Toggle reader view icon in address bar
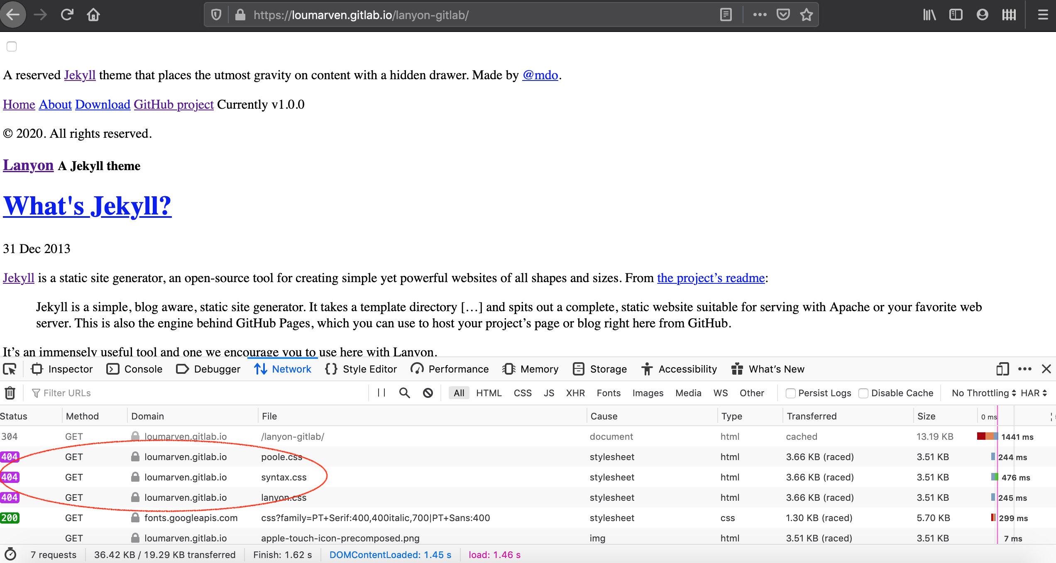 coord(726,15)
